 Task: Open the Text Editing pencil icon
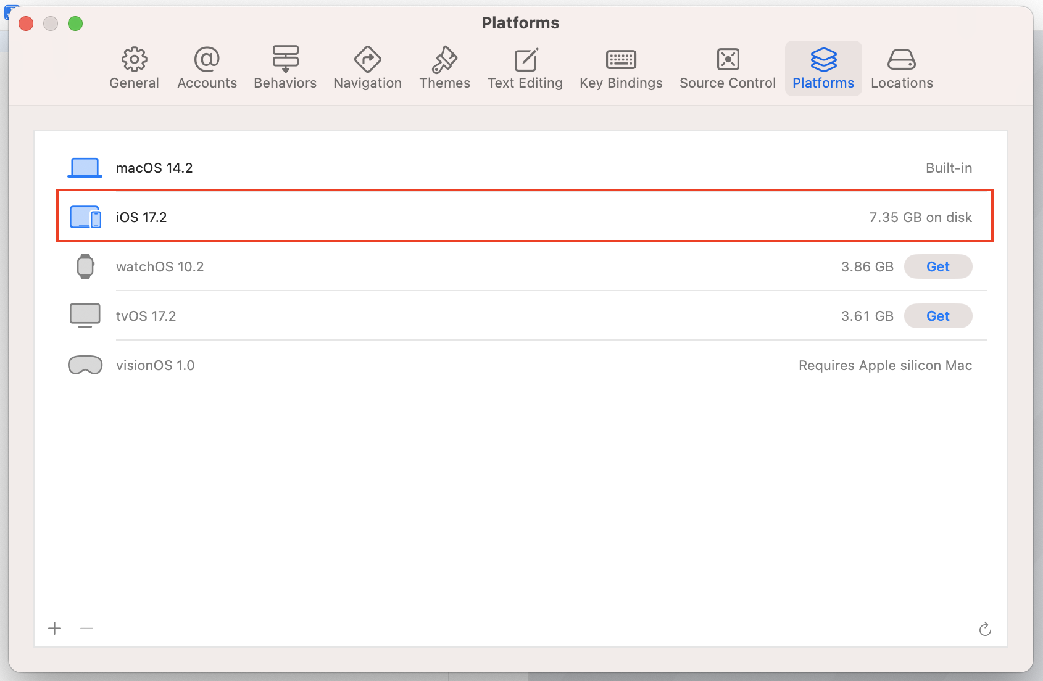[x=525, y=59]
